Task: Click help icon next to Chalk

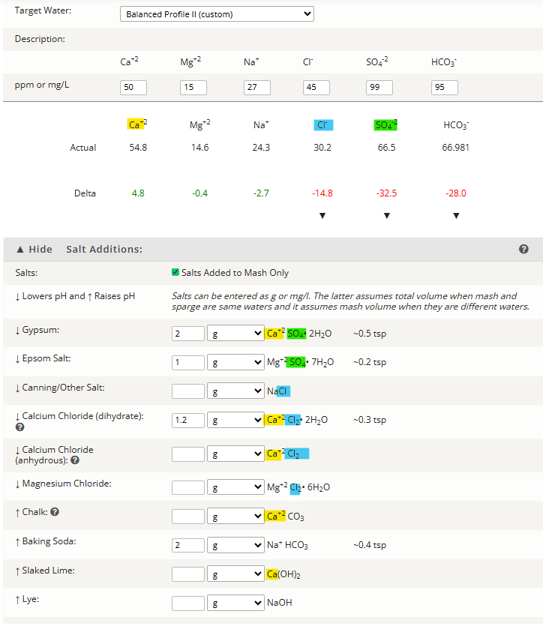Action: (55, 512)
